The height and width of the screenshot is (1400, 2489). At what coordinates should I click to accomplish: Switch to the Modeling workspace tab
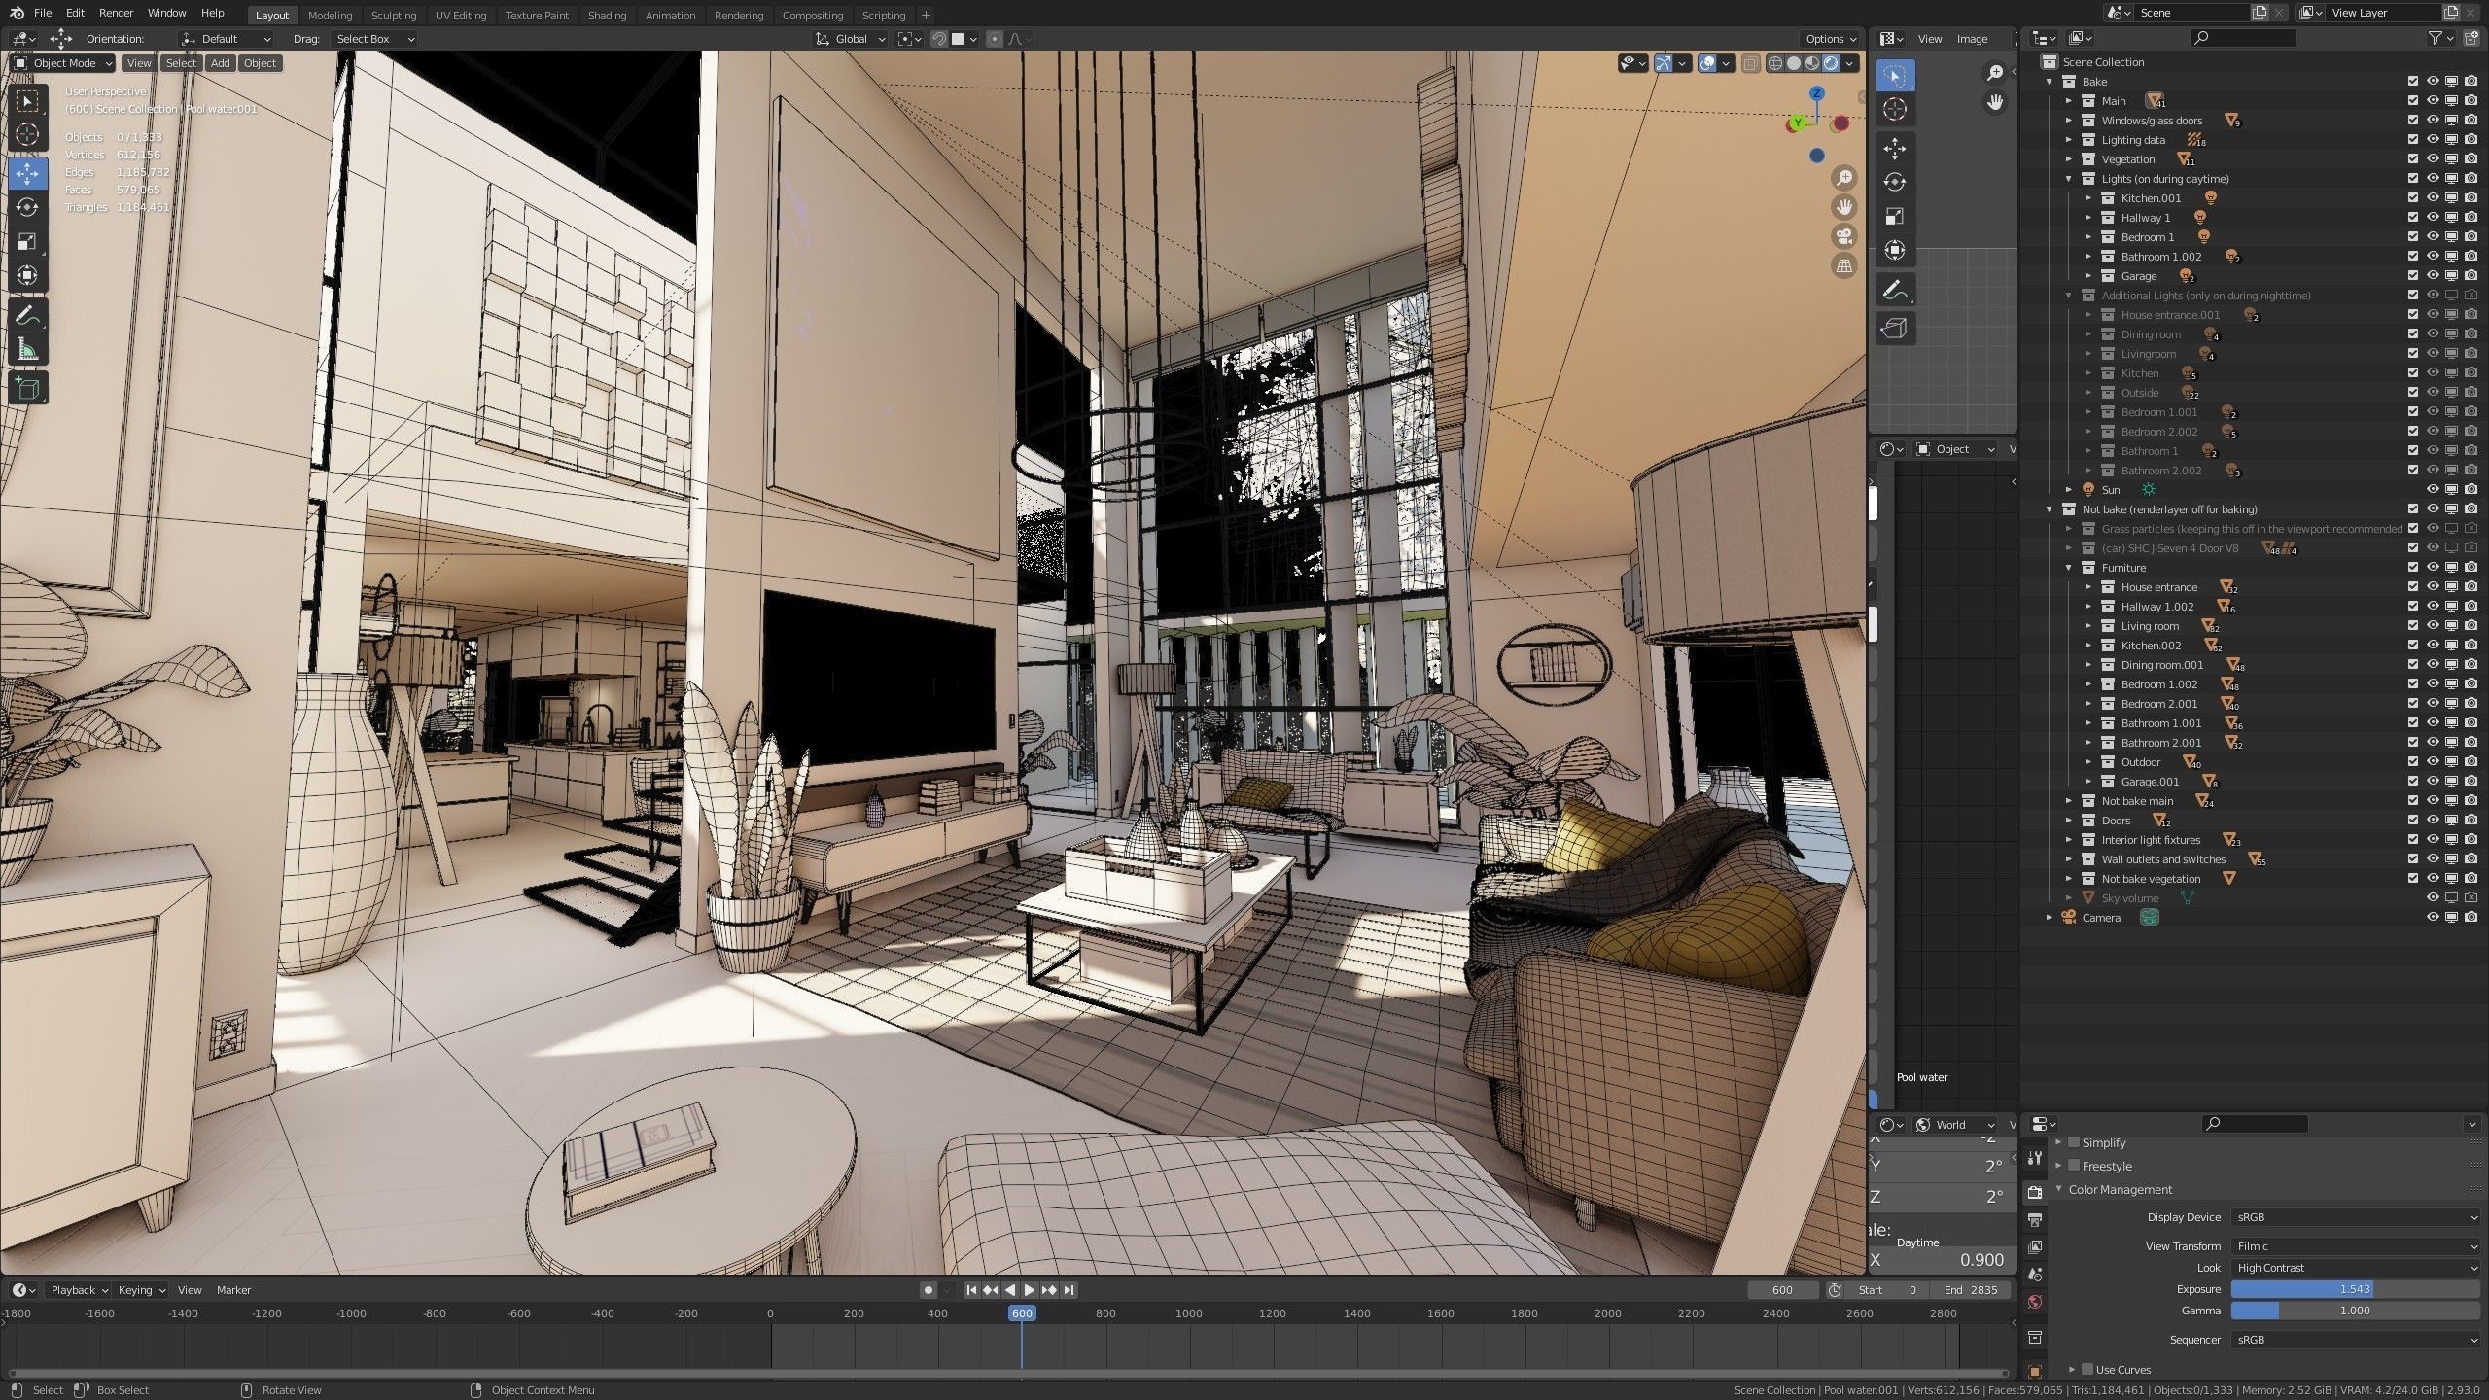click(330, 16)
